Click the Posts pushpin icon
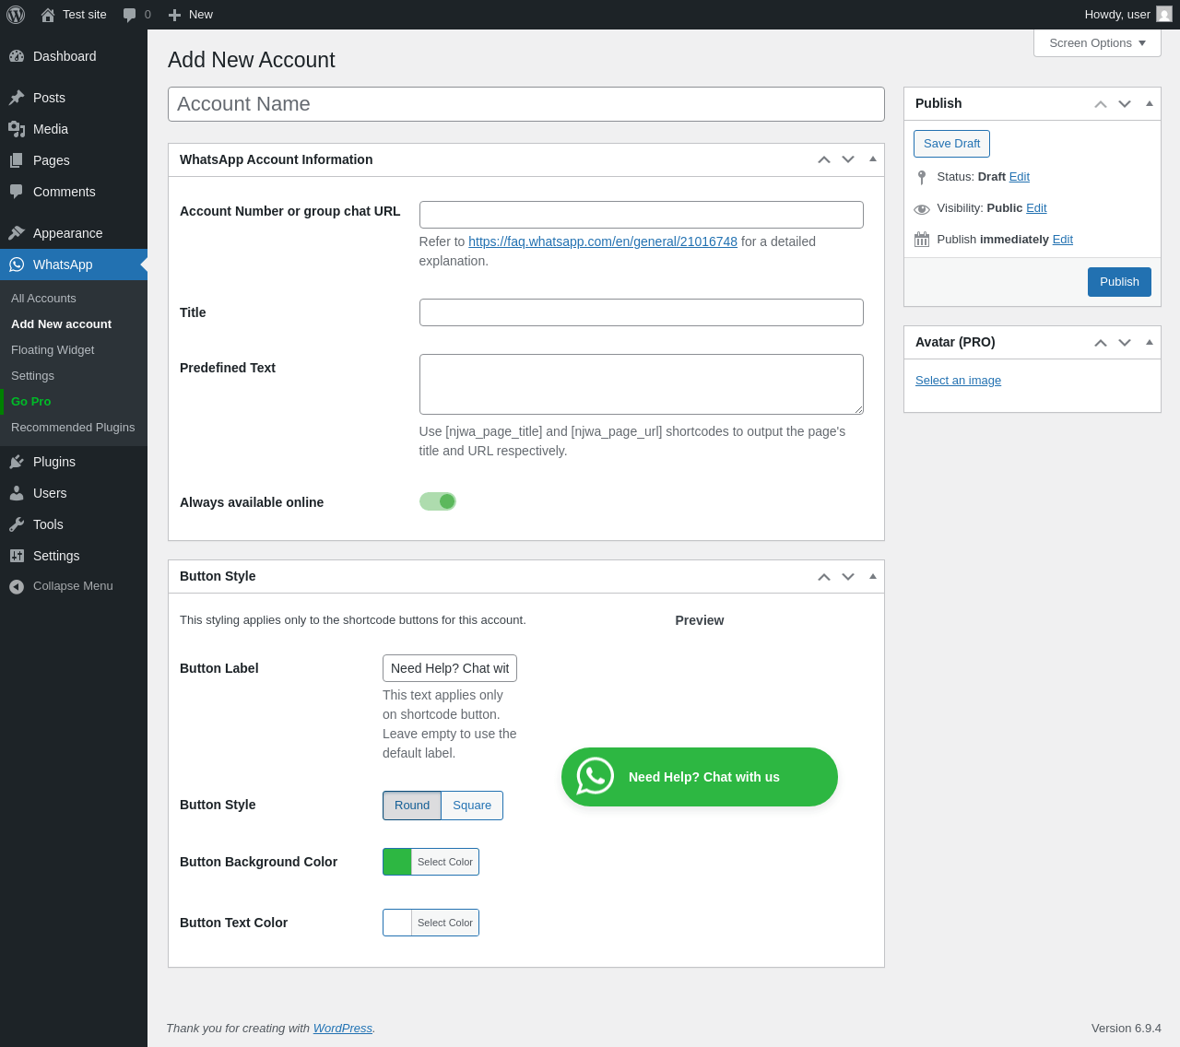The image size is (1180, 1047). click(17, 98)
